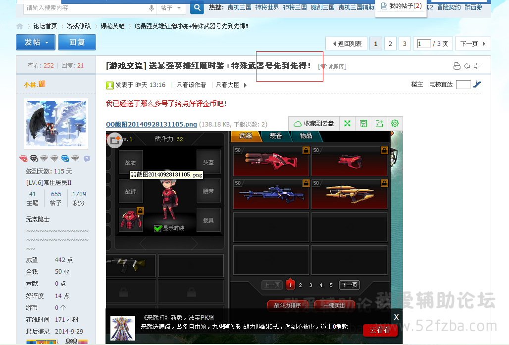
Task: Click the round screenshot capture icon
Action: (x=114, y=140)
